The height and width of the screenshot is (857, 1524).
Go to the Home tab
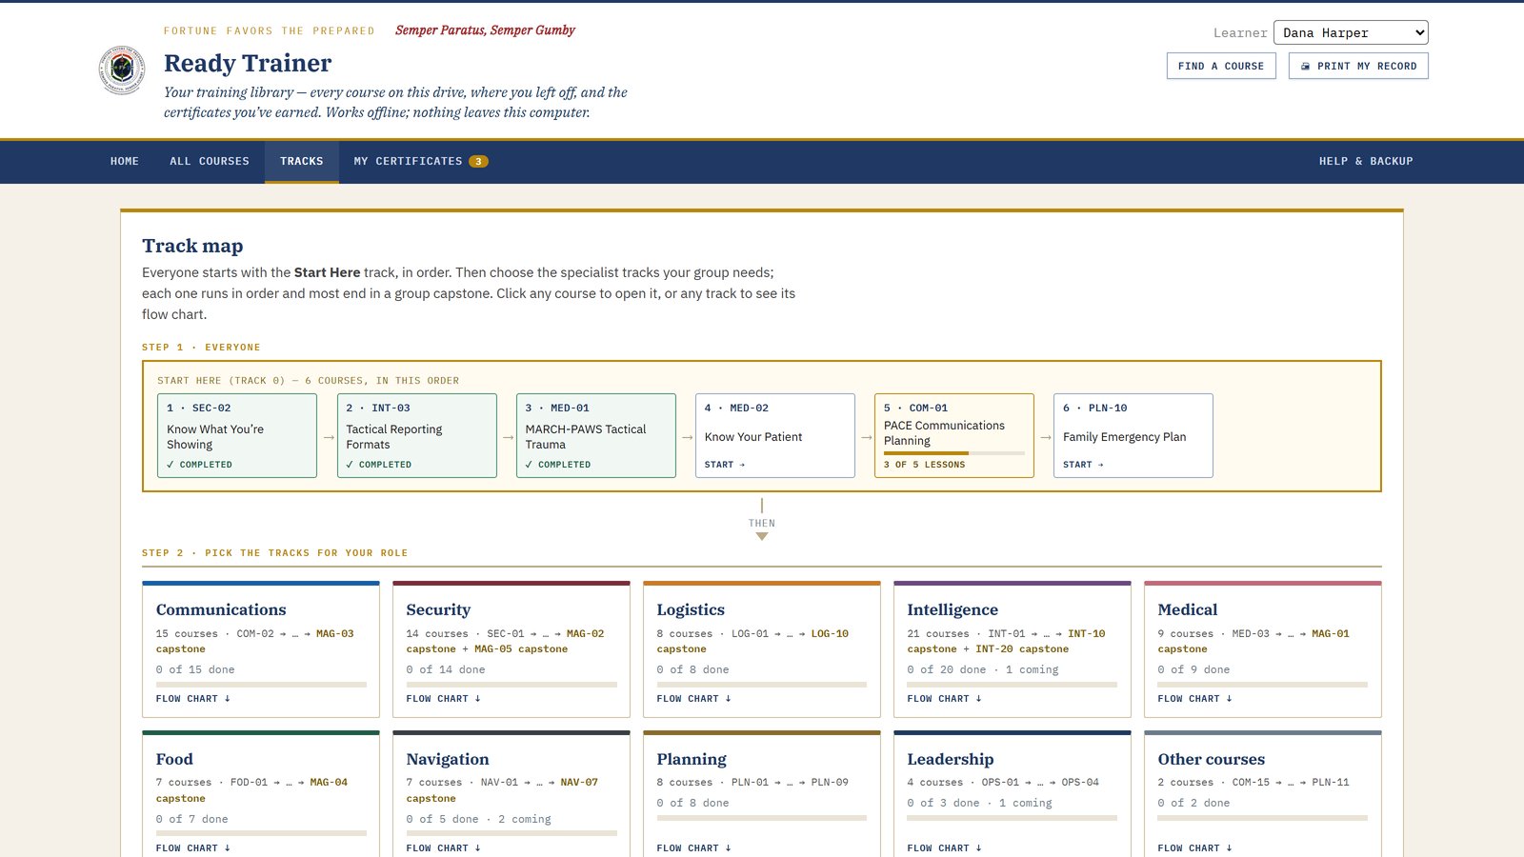(125, 162)
